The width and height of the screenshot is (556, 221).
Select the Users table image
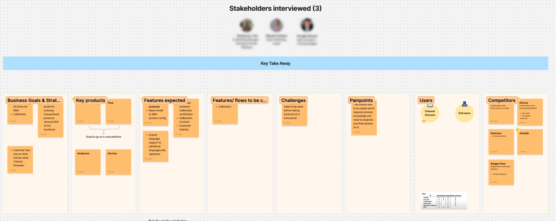click(444, 201)
